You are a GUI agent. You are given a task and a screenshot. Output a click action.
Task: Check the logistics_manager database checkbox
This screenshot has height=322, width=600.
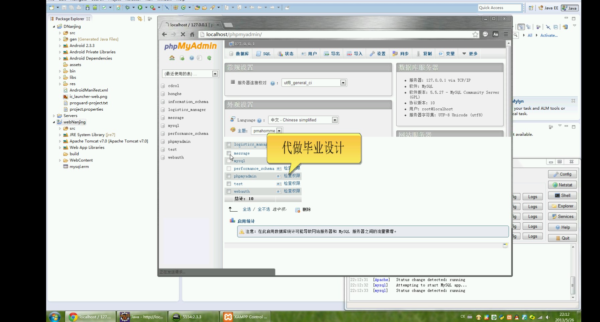[229, 144]
